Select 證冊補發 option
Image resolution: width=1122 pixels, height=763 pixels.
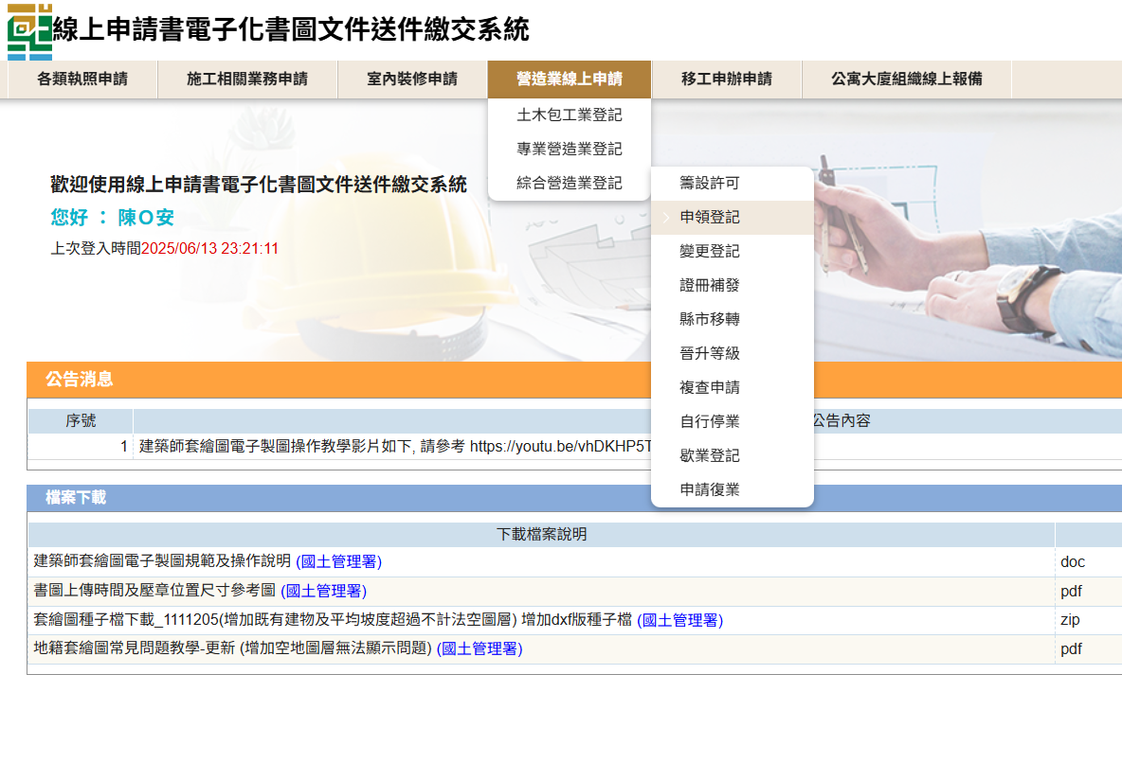pyautogui.click(x=710, y=285)
